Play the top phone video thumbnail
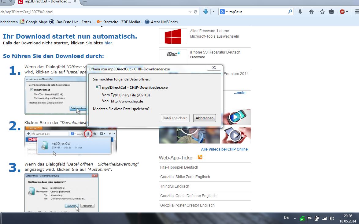Image resolution: width=359 pixels, height=224 pixels. pyautogui.click(x=235, y=117)
